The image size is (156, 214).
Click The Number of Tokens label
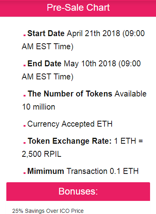pyautogui.click(x=70, y=94)
